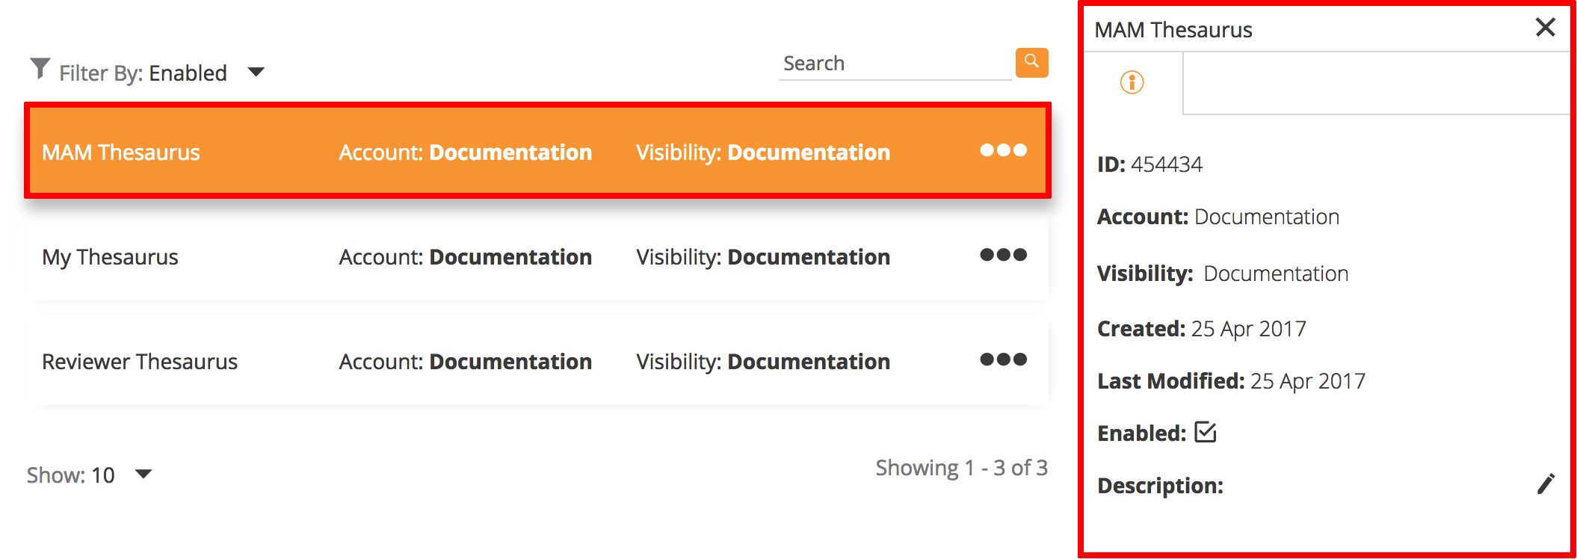
Task: Click the Account value in Reviewer Thesaurus row
Action: [510, 362]
